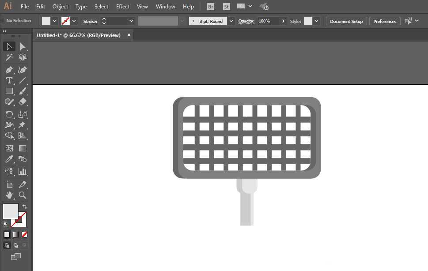
Task: Select the Type tool
Action: tap(9, 80)
